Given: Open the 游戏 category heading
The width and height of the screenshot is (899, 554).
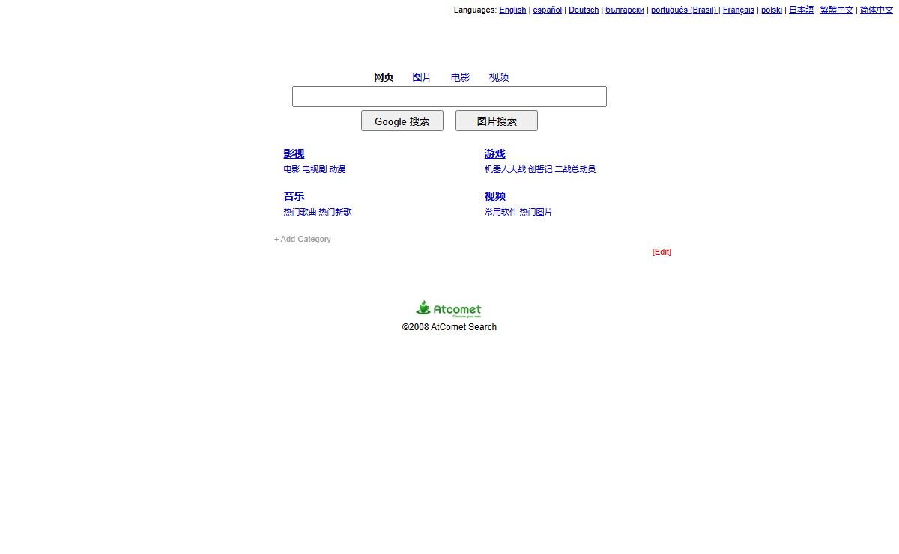Looking at the screenshot, I should [x=494, y=153].
